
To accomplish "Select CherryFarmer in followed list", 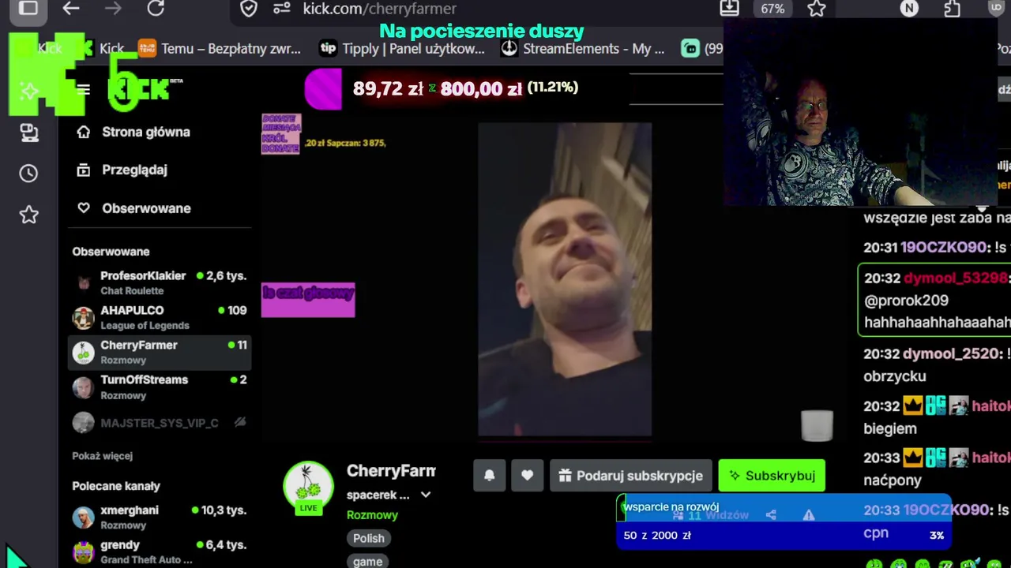I will point(160,352).
